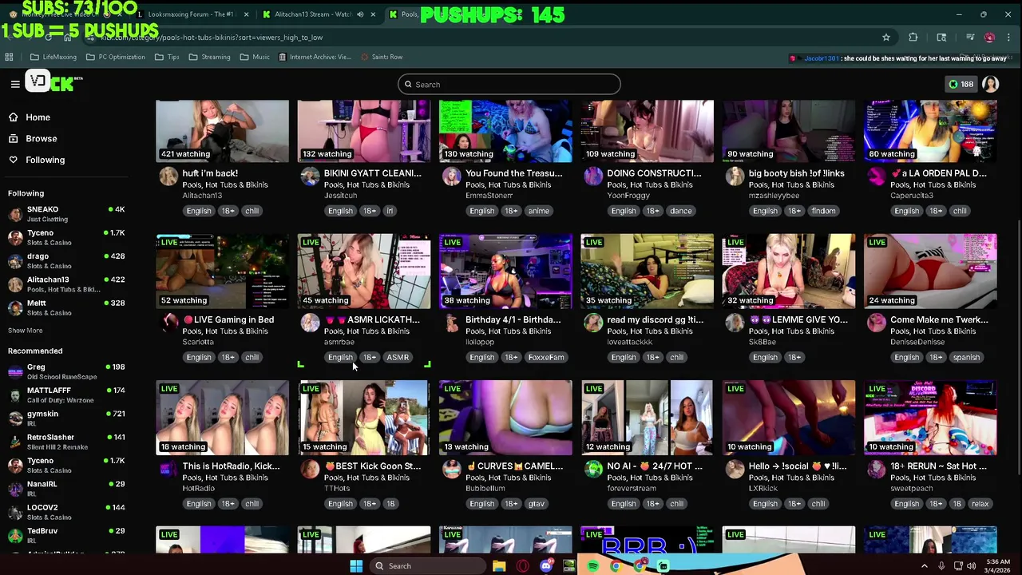Expand Show more under Following
1022x575 pixels.
[x=26, y=331]
